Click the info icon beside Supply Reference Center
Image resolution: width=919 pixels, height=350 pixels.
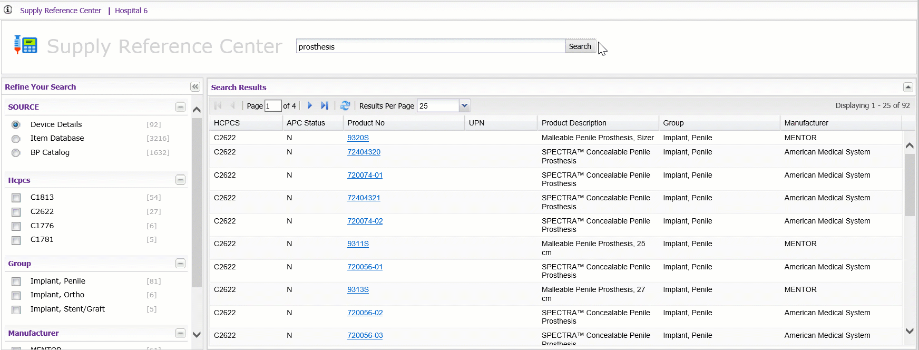tap(8, 10)
